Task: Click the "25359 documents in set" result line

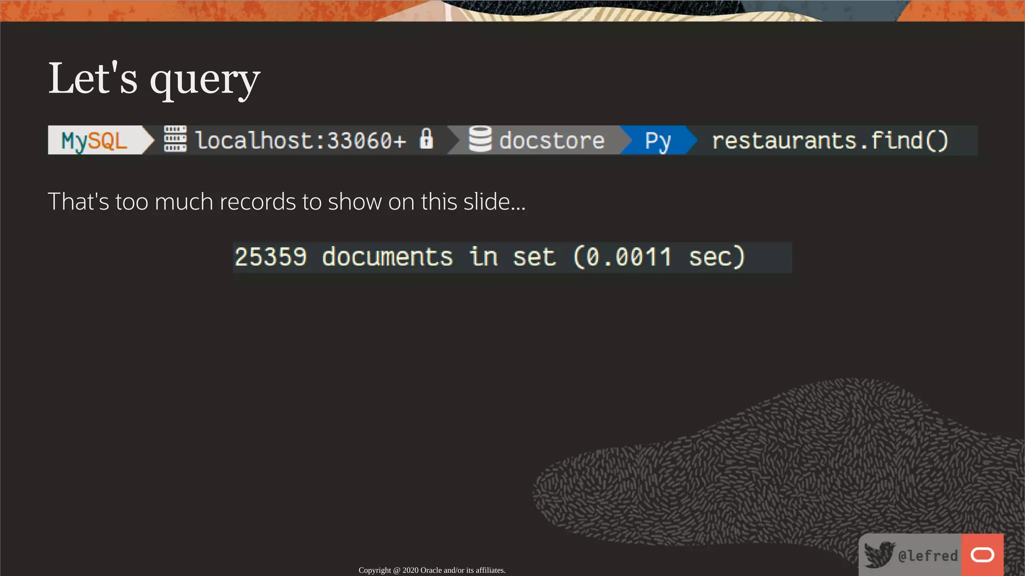Action: (395, 257)
